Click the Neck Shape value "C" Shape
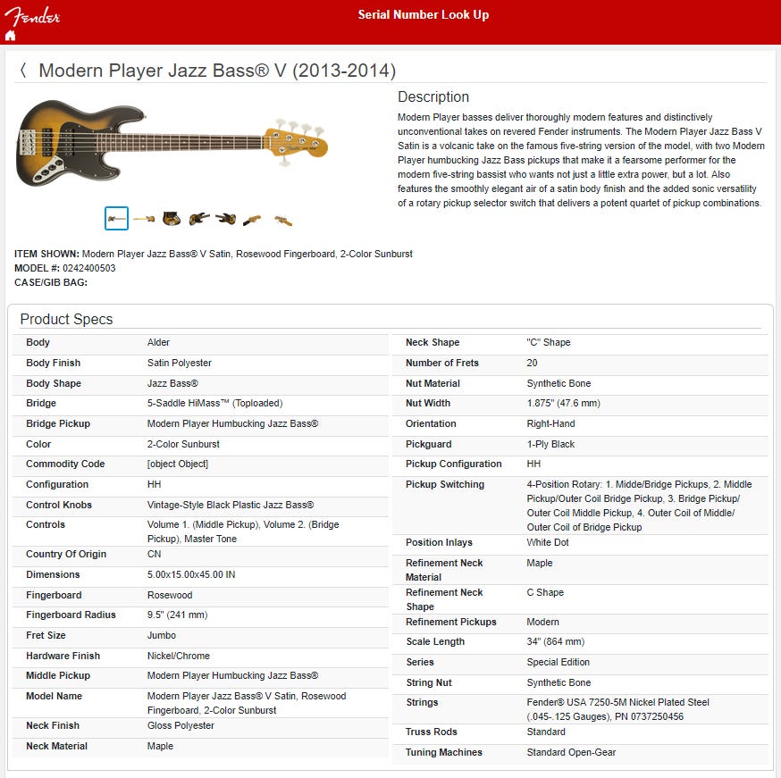This screenshot has width=781, height=778. pyautogui.click(x=549, y=342)
